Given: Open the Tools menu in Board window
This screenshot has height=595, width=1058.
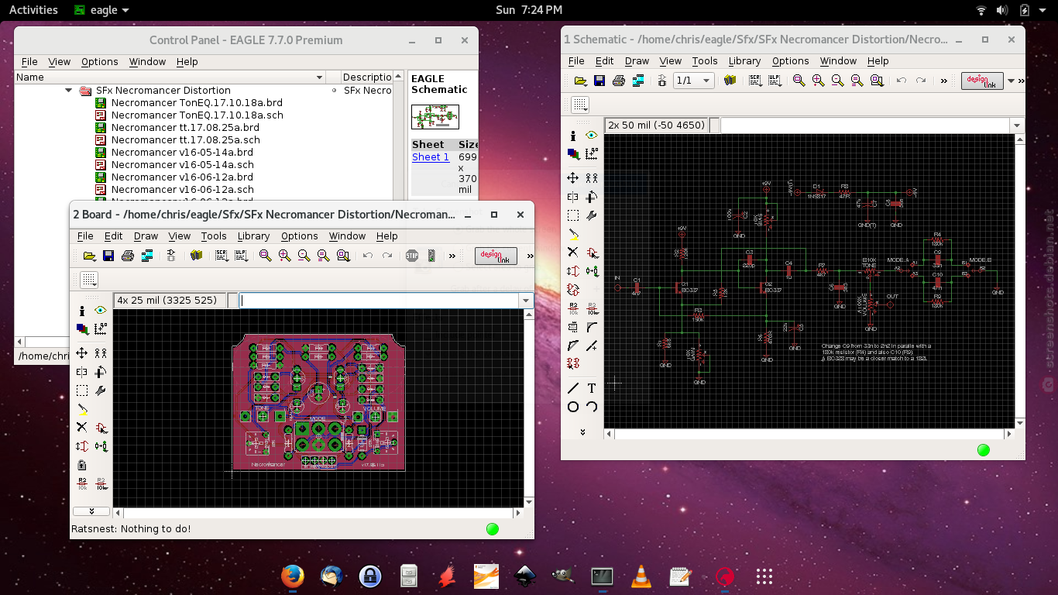Looking at the screenshot, I should (214, 236).
